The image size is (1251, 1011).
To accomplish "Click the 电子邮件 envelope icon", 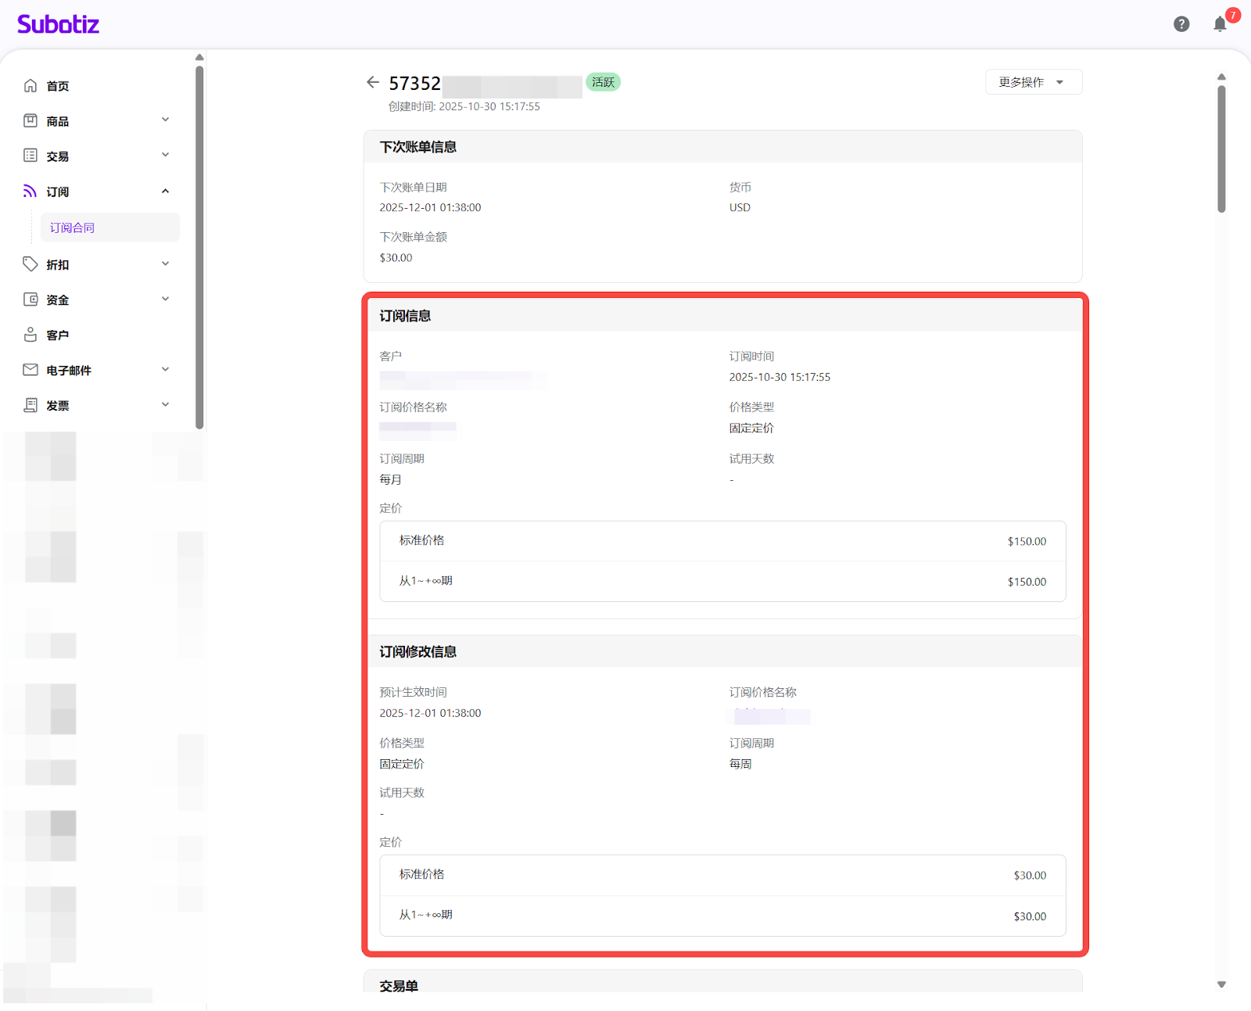I will tap(30, 370).
